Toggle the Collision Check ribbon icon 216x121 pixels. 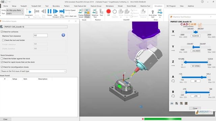(x=87, y=13)
